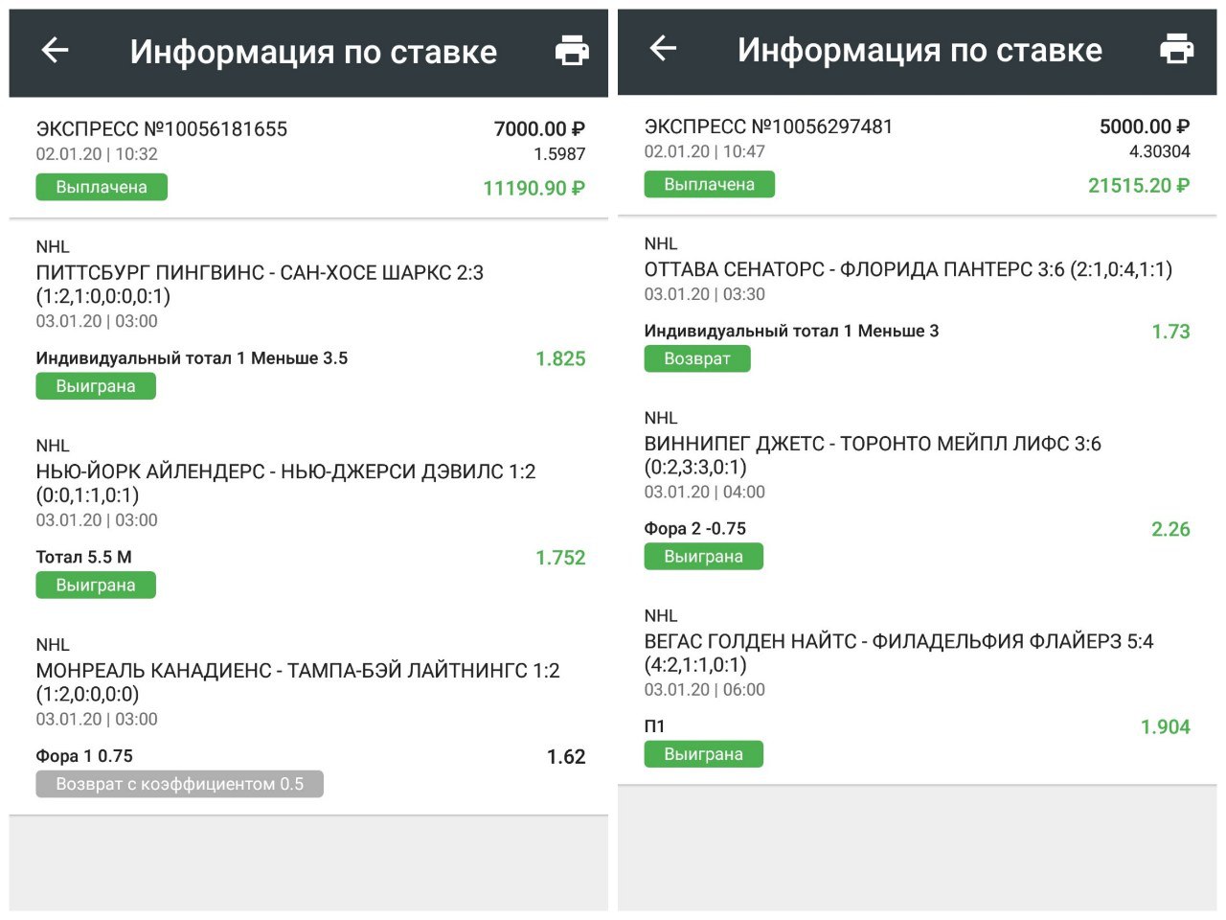The width and height of the screenshot is (1226, 920).
Task: Open the Оттава Сенаторс – Флорида Пантерс match
Action: [907, 269]
